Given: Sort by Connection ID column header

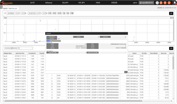Looking at the screenshot, I should pos(32,53).
